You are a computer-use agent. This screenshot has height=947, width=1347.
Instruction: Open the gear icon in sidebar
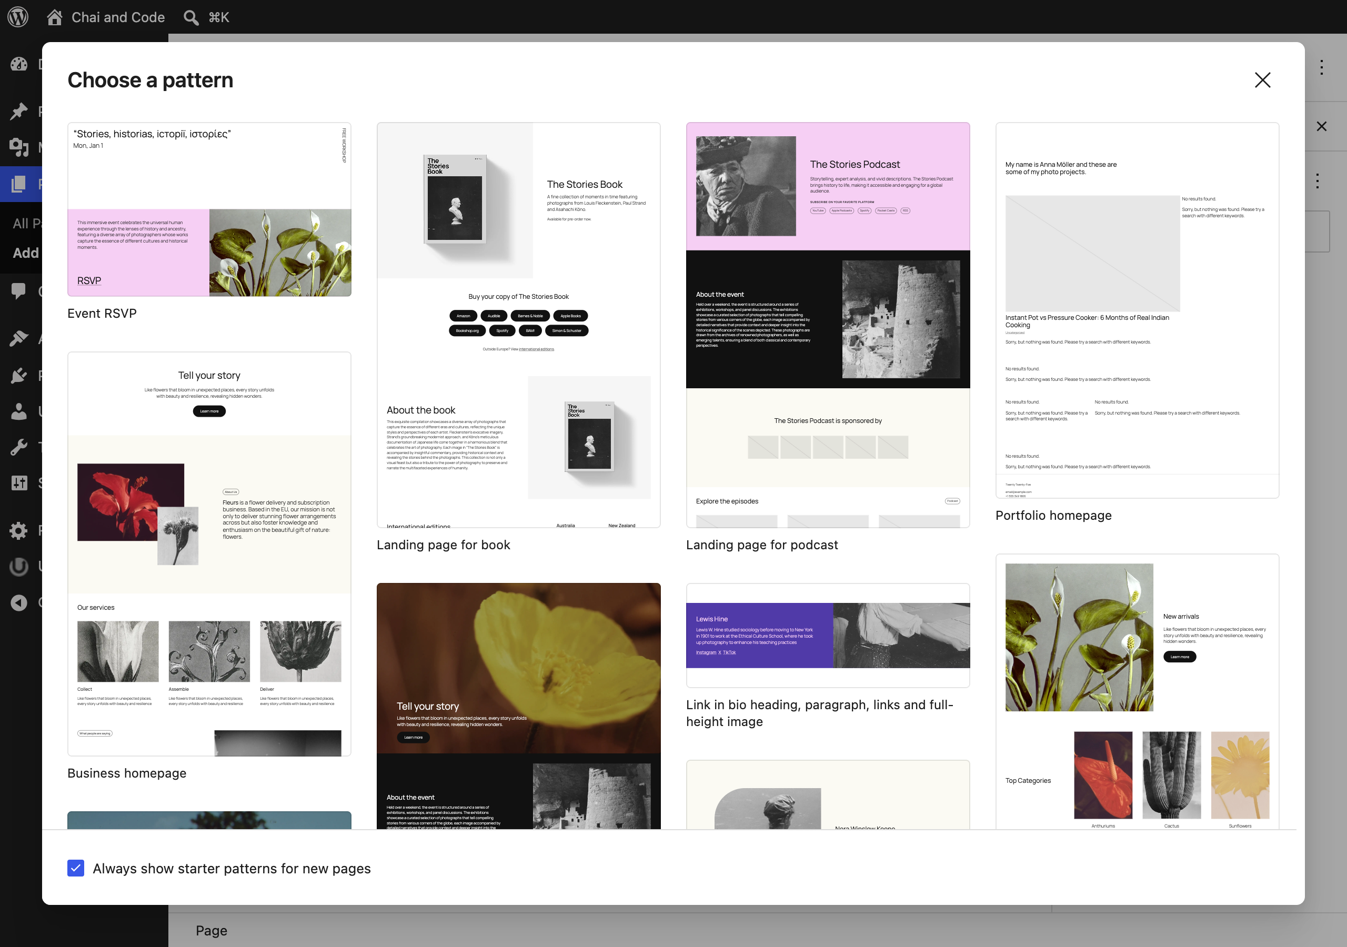19,530
